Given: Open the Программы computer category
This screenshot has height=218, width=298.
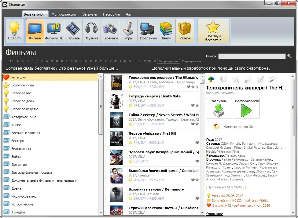Looking at the screenshot, I should (147, 31).
